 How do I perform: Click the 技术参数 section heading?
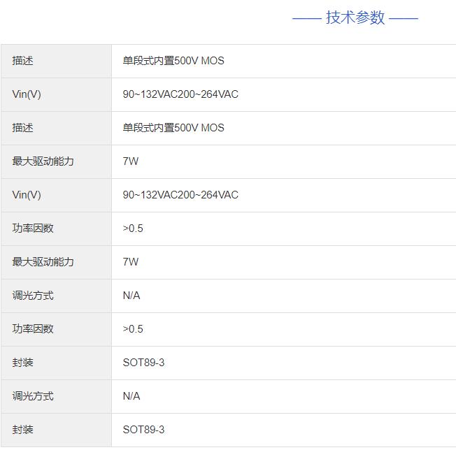tap(355, 18)
